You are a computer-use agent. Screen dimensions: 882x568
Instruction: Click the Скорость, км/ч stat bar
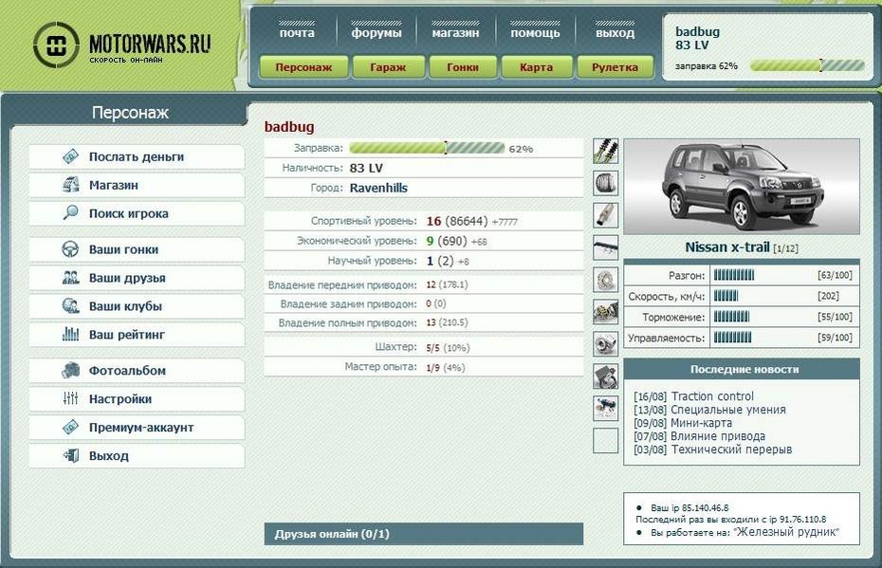pyautogui.click(x=726, y=296)
